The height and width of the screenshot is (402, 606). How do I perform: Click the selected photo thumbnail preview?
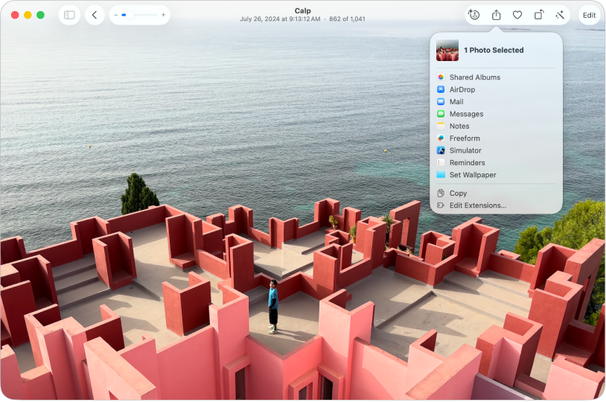(x=447, y=50)
